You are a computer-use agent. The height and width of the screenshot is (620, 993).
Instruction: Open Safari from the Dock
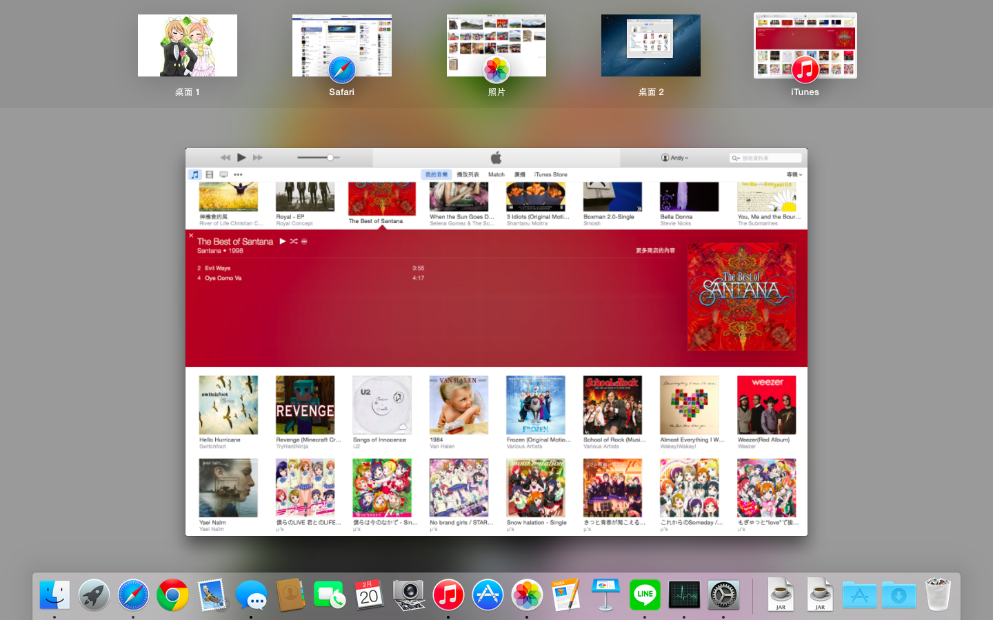133,595
